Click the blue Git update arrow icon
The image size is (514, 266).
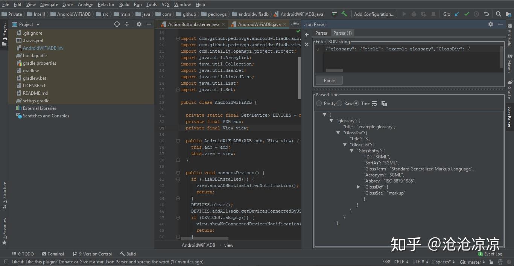456,14
